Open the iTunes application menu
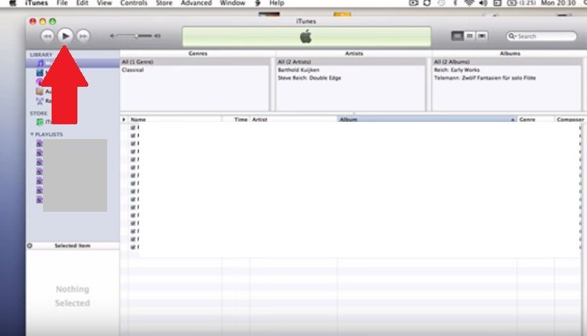Image resolution: width=587 pixels, height=336 pixels. coord(36,3)
